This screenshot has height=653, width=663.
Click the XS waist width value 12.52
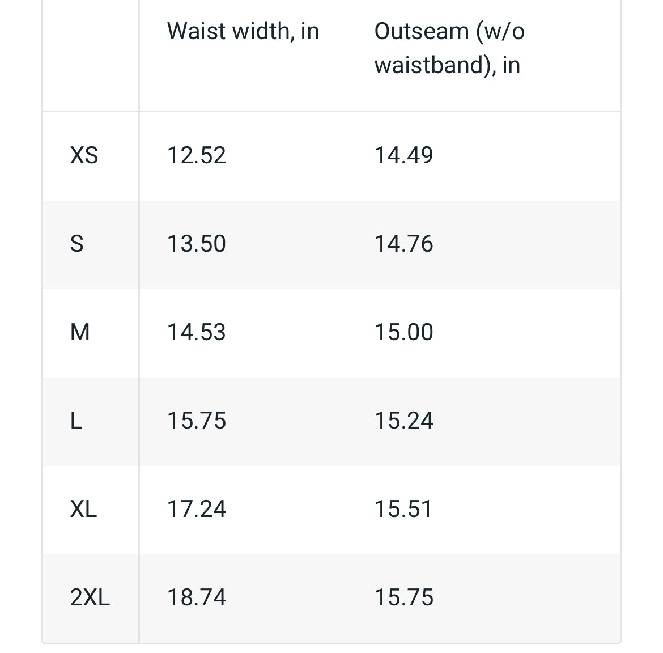pos(197,155)
